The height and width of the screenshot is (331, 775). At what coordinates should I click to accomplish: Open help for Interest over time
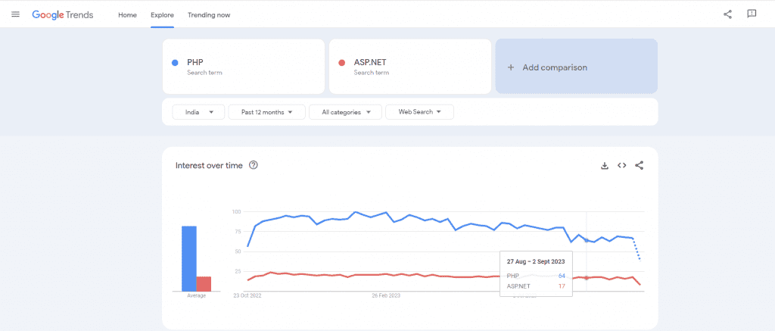point(254,165)
